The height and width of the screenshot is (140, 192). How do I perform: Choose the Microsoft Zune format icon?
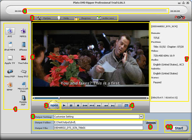[x=24, y=85]
